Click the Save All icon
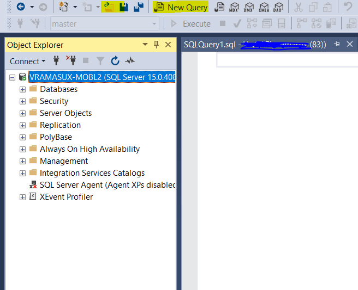This screenshot has width=358, height=290. tap(139, 7)
